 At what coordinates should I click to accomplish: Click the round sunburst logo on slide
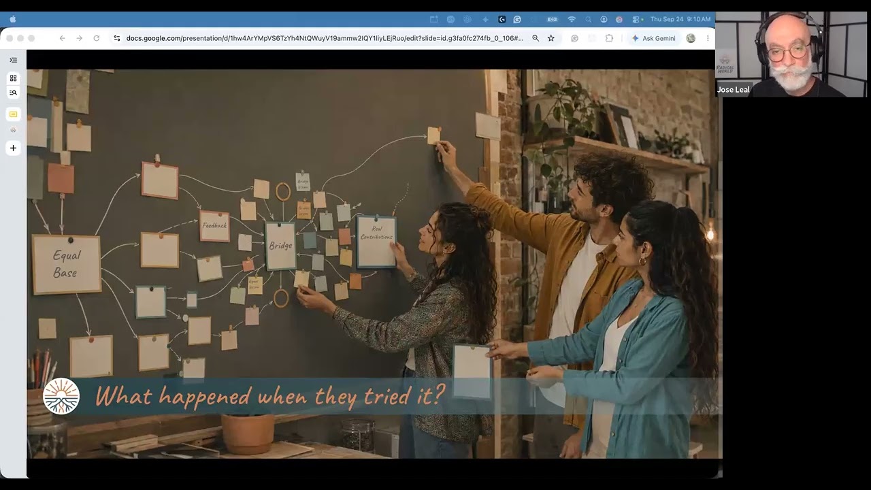61,396
